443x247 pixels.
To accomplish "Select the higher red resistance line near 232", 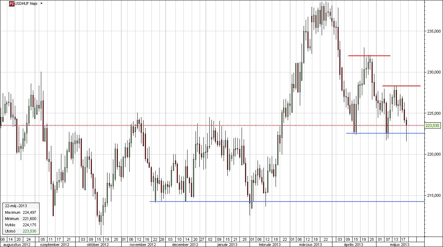I will (369, 55).
